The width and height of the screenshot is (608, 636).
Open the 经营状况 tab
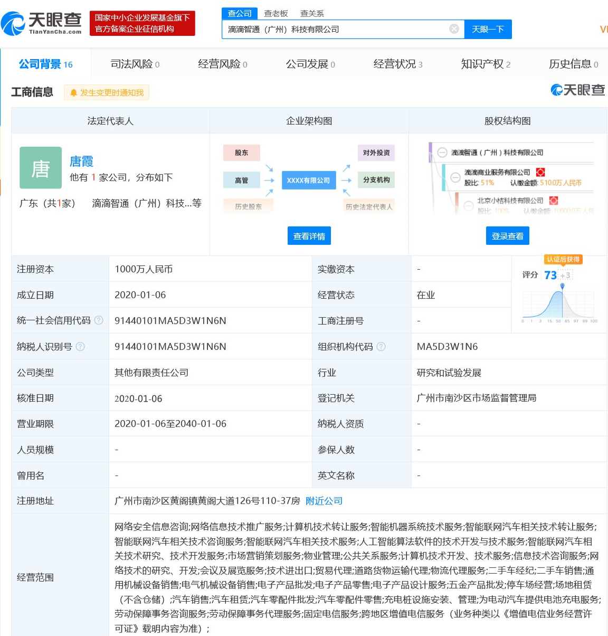(x=398, y=64)
